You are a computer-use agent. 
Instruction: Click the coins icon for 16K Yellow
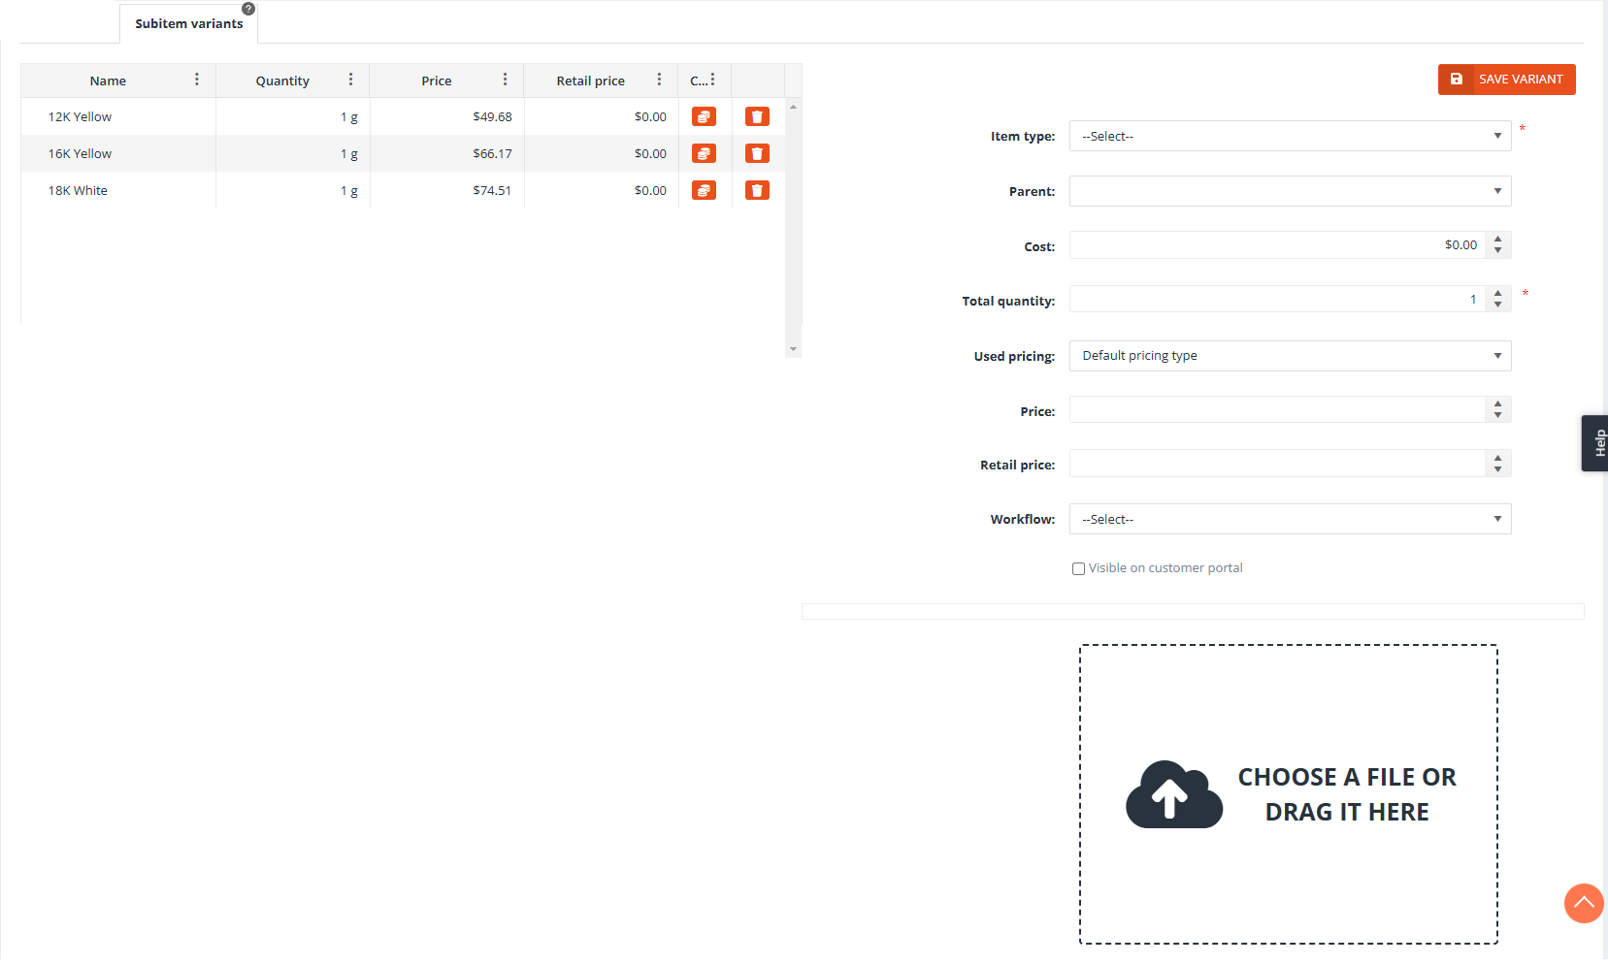click(704, 153)
